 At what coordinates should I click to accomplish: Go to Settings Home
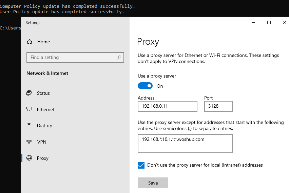(43, 42)
